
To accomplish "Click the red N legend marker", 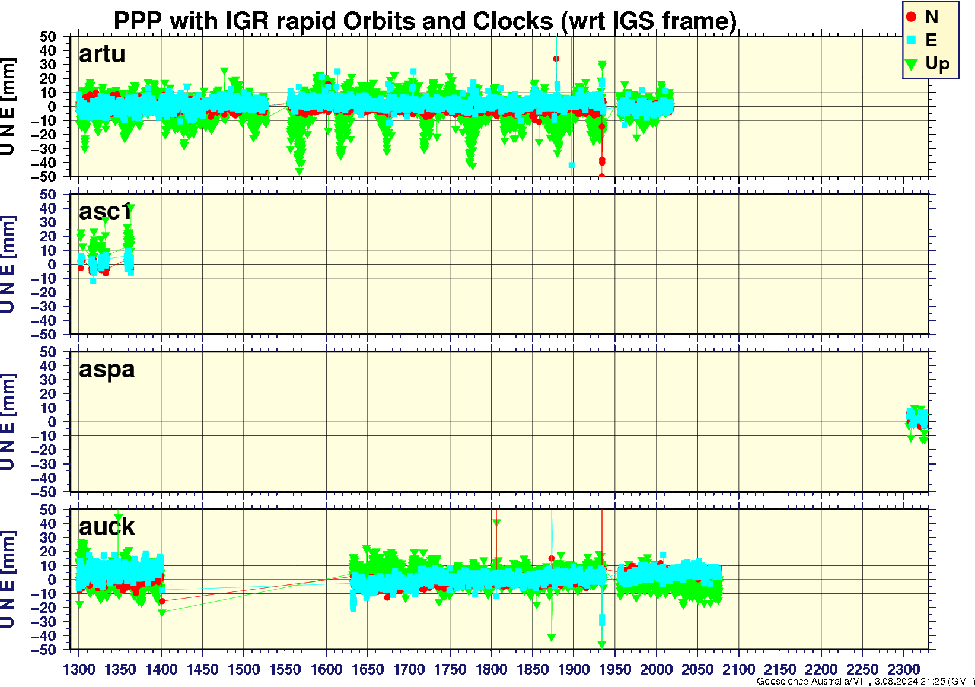I will click(x=912, y=17).
